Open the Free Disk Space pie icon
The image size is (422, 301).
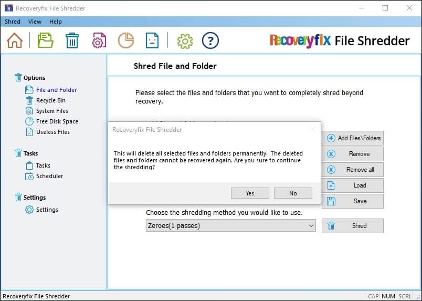pos(125,40)
